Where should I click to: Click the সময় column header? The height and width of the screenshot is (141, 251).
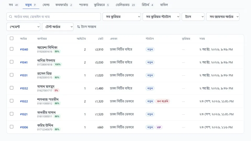[x=202, y=39]
